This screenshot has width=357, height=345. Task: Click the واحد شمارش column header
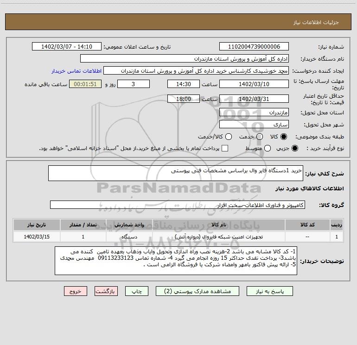[129, 225]
